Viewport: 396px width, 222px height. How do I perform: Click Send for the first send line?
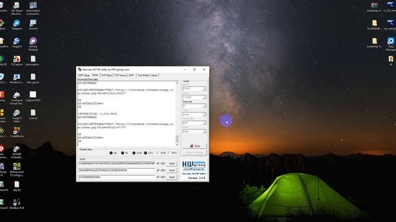(172, 163)
